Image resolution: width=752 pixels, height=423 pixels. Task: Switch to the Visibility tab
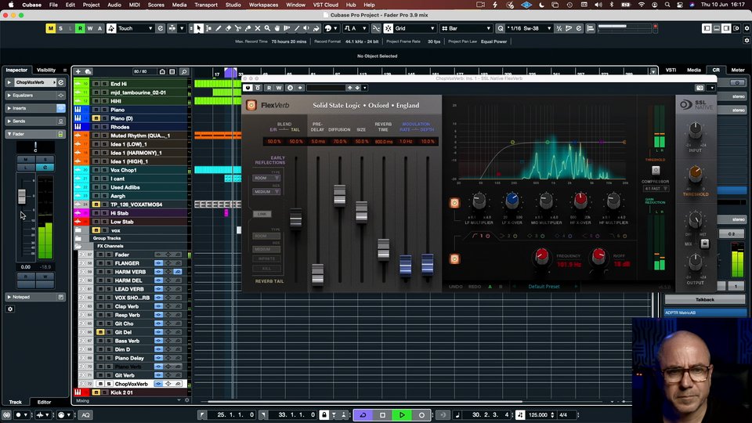tap(46, 70)
